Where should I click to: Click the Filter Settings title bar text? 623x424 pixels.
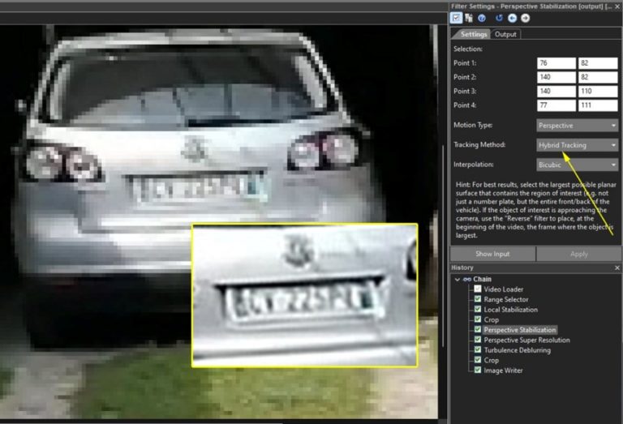tap(531, 6)
